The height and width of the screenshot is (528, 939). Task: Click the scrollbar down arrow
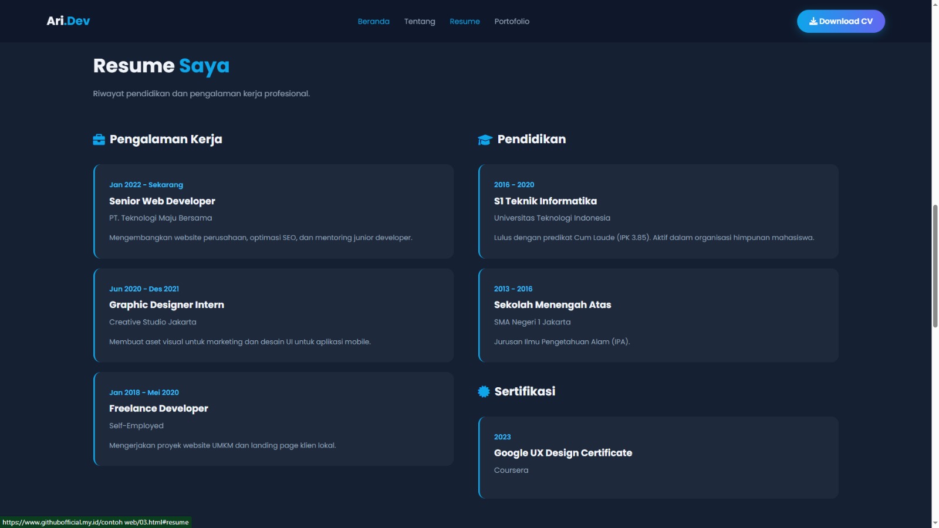pyautogui.click(x=935, y=523)
